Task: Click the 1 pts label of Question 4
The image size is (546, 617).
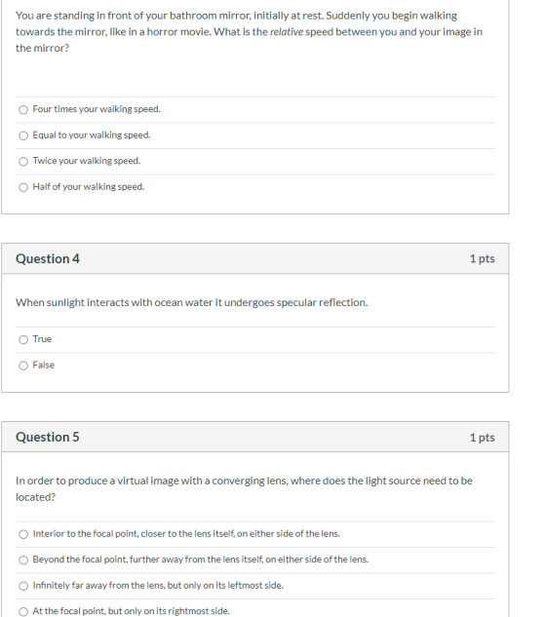Action: tap(483, 258)
